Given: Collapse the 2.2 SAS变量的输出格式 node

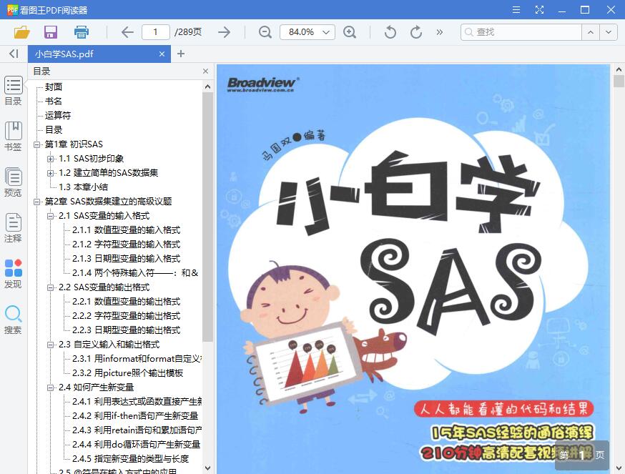Looking at the screenshot, I should (50, 287).
